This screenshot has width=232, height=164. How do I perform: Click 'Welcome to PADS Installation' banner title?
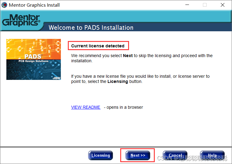click(x=91, y=28)
